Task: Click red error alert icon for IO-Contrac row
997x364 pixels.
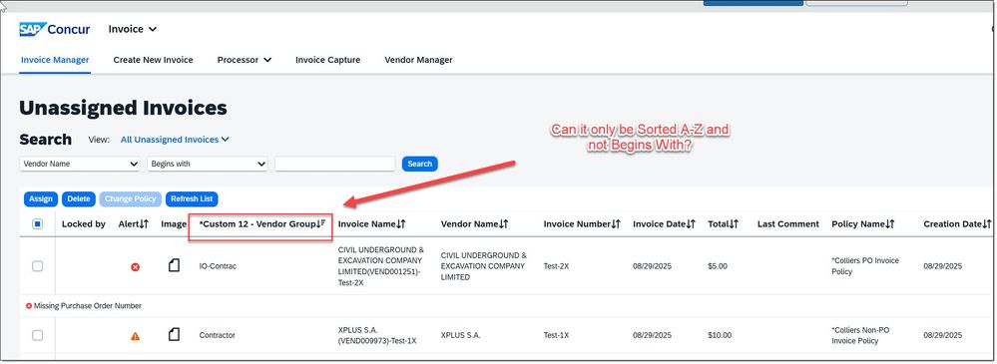Action: (x=136, y=267)
